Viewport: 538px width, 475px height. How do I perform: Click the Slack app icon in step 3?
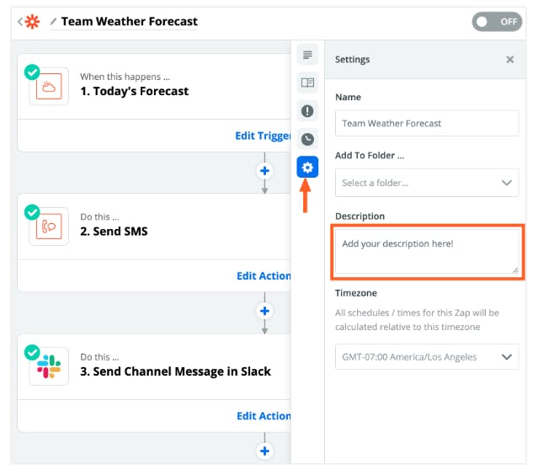49,366
